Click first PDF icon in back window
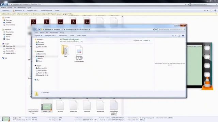Screen dimensions: 218x122 pos(33,21)
